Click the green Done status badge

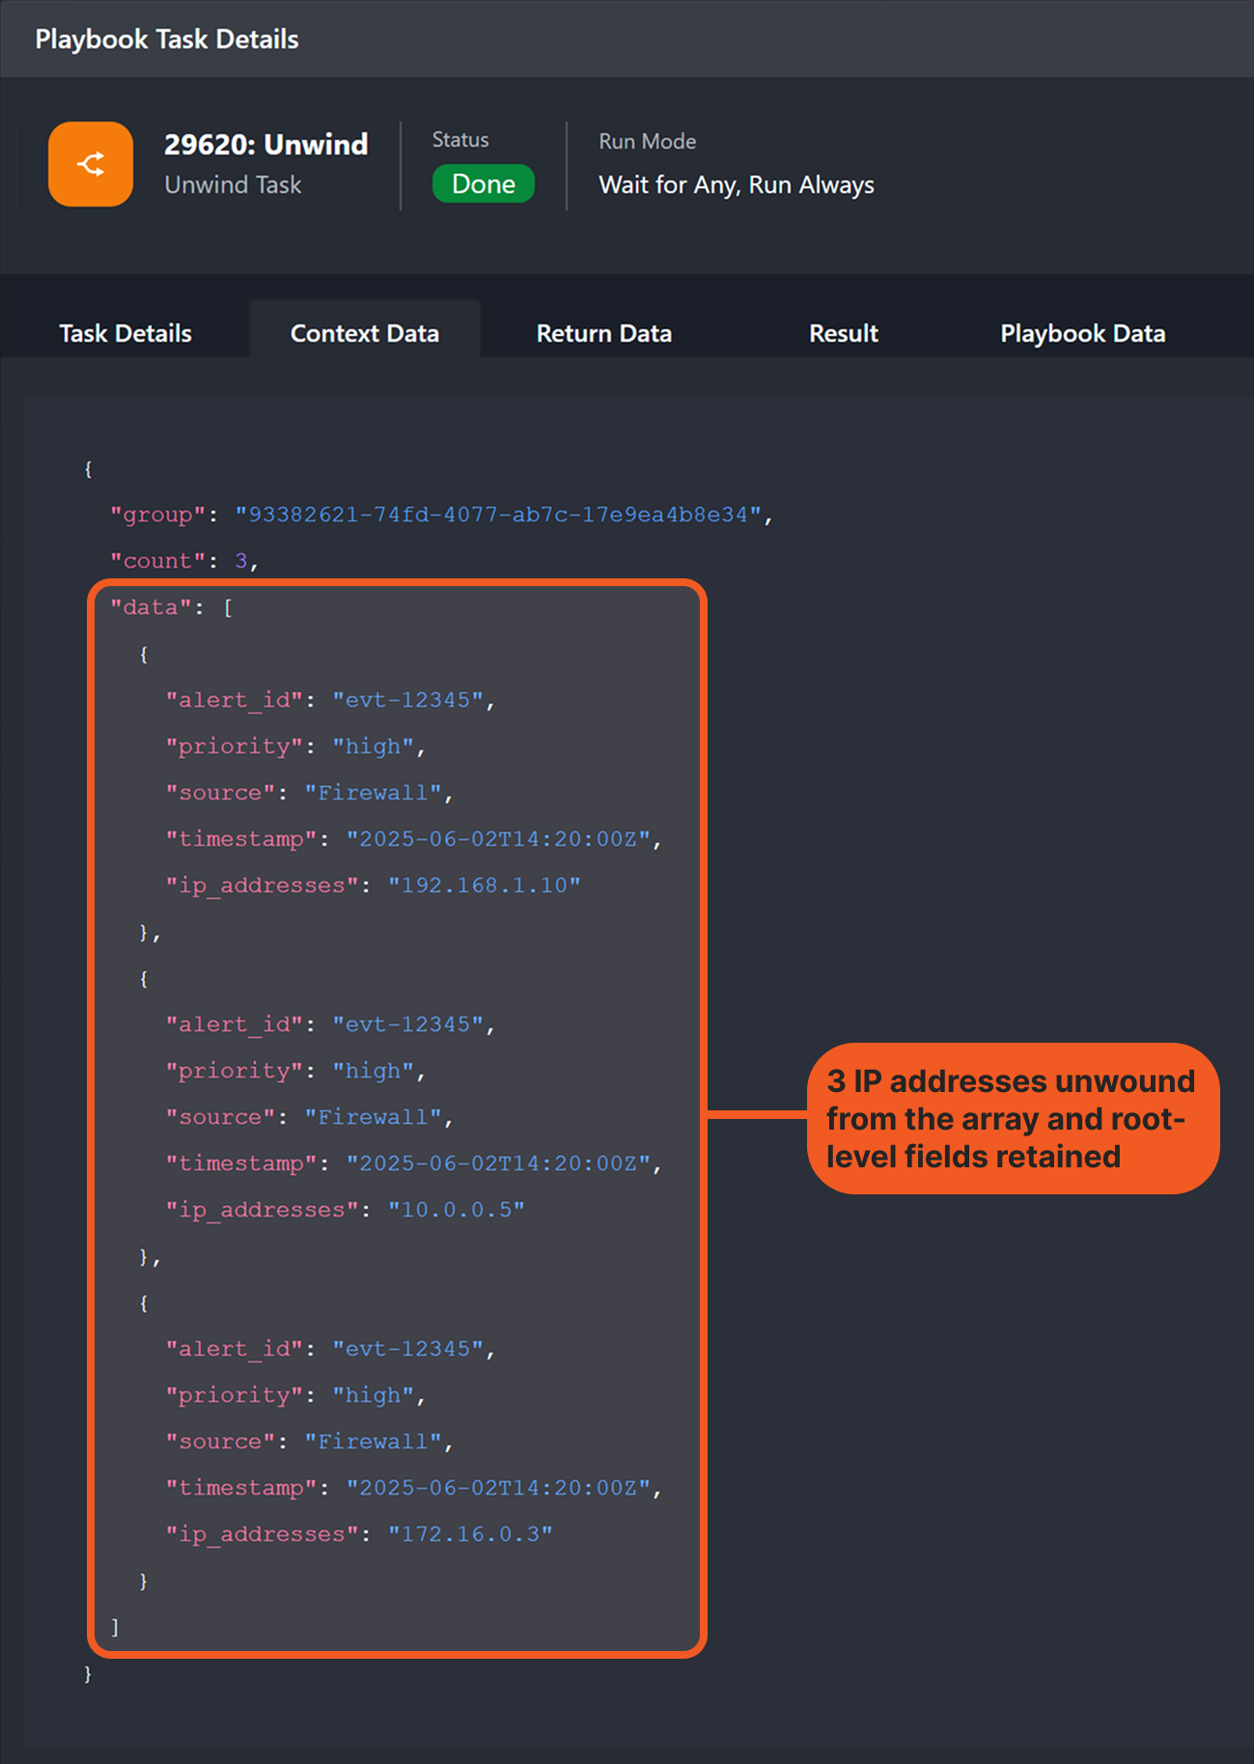coord(483,184)
